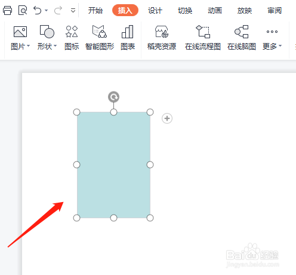Screen dimensions: 296x275
Task: Click the bottom-left resize handle of rectangle
Action: click(x=77, y=218)
